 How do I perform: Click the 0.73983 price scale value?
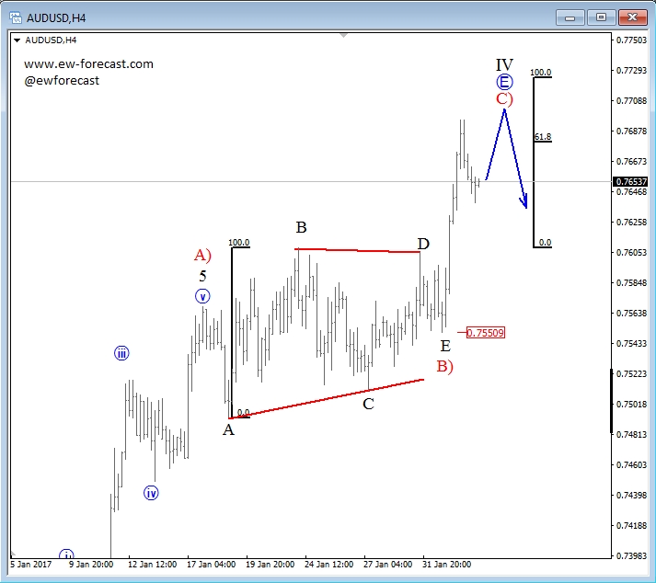coord(631,555)
